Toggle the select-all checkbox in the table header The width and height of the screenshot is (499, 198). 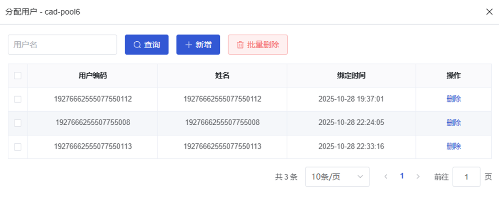pos(18,75)
